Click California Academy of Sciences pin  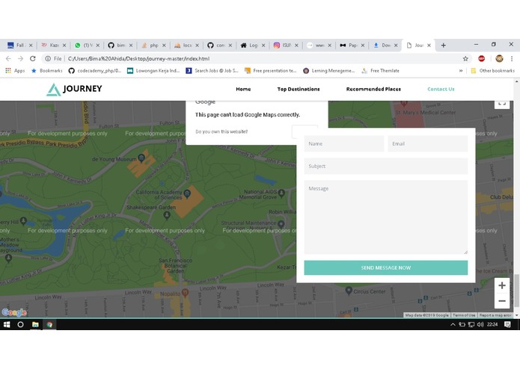tap(187, 193)
